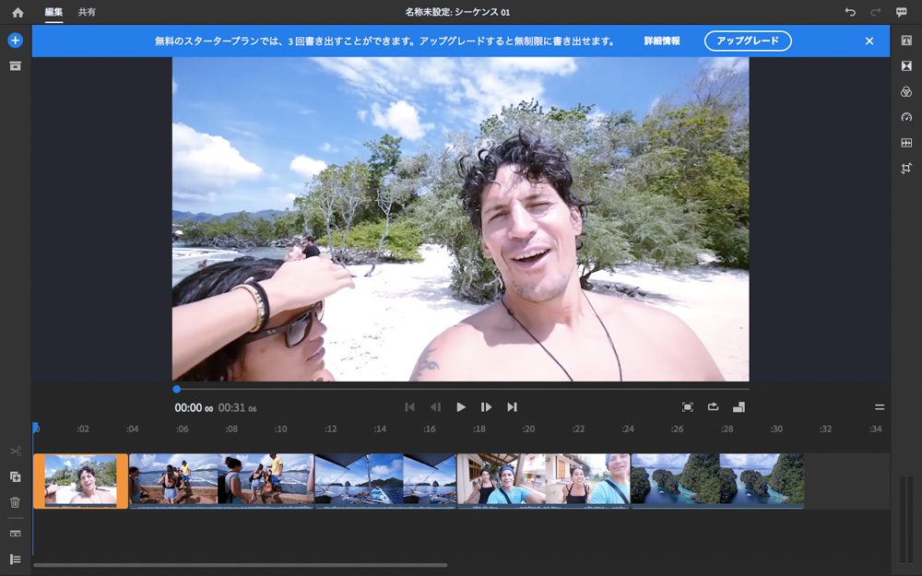
Task: Step forward one frame
Action: pos(486,406)
